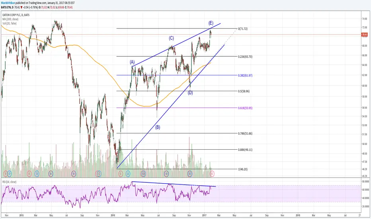Viewport: 371px width, 219px height.
Task: Click the overlapping event marker near May 2016
Action: pos(143,174)
